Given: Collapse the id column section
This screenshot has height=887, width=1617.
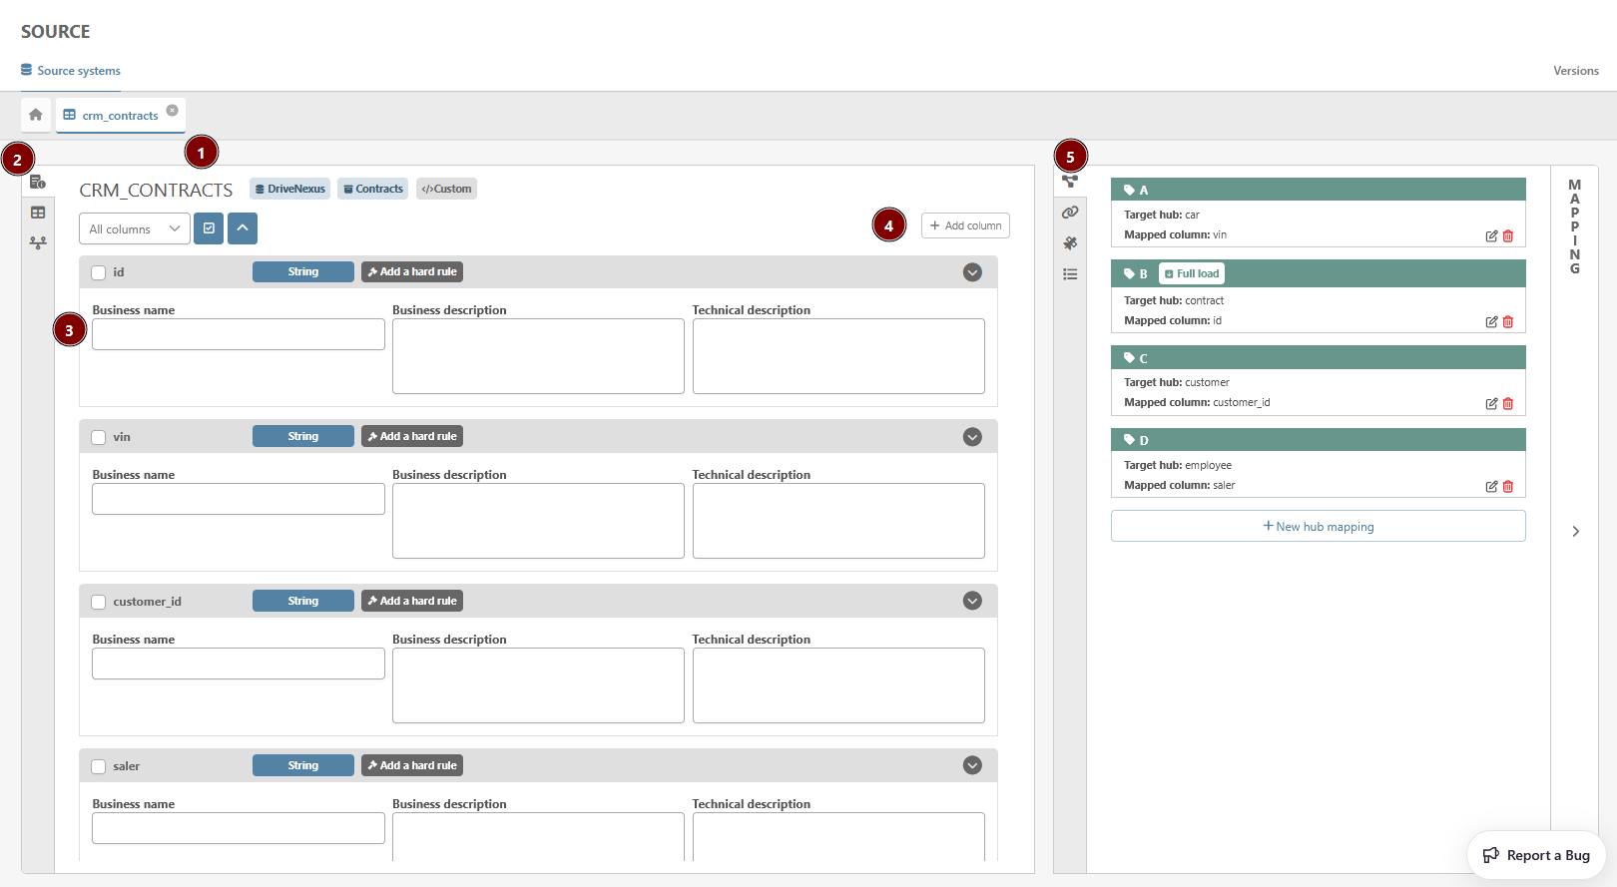Looking at the screenshot, I should pyautogui.click(x=972, y=272).
